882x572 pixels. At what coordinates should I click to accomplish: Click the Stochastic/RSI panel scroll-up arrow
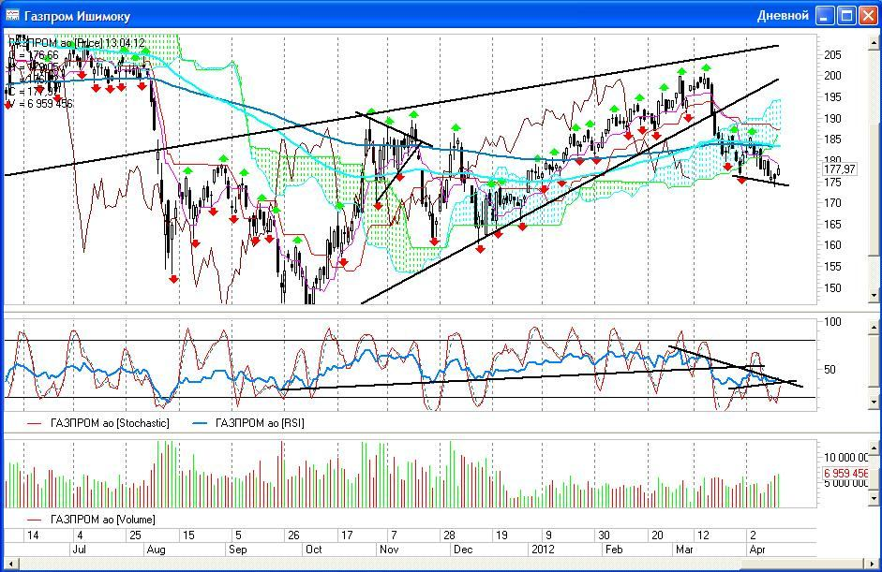874,327
